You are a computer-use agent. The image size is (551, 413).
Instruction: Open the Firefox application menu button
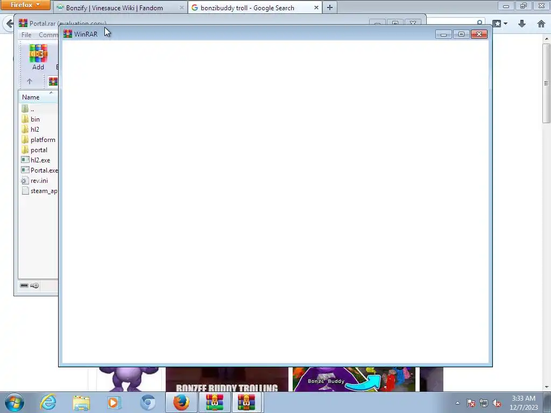pyautogui.click(x=25, y=5)
